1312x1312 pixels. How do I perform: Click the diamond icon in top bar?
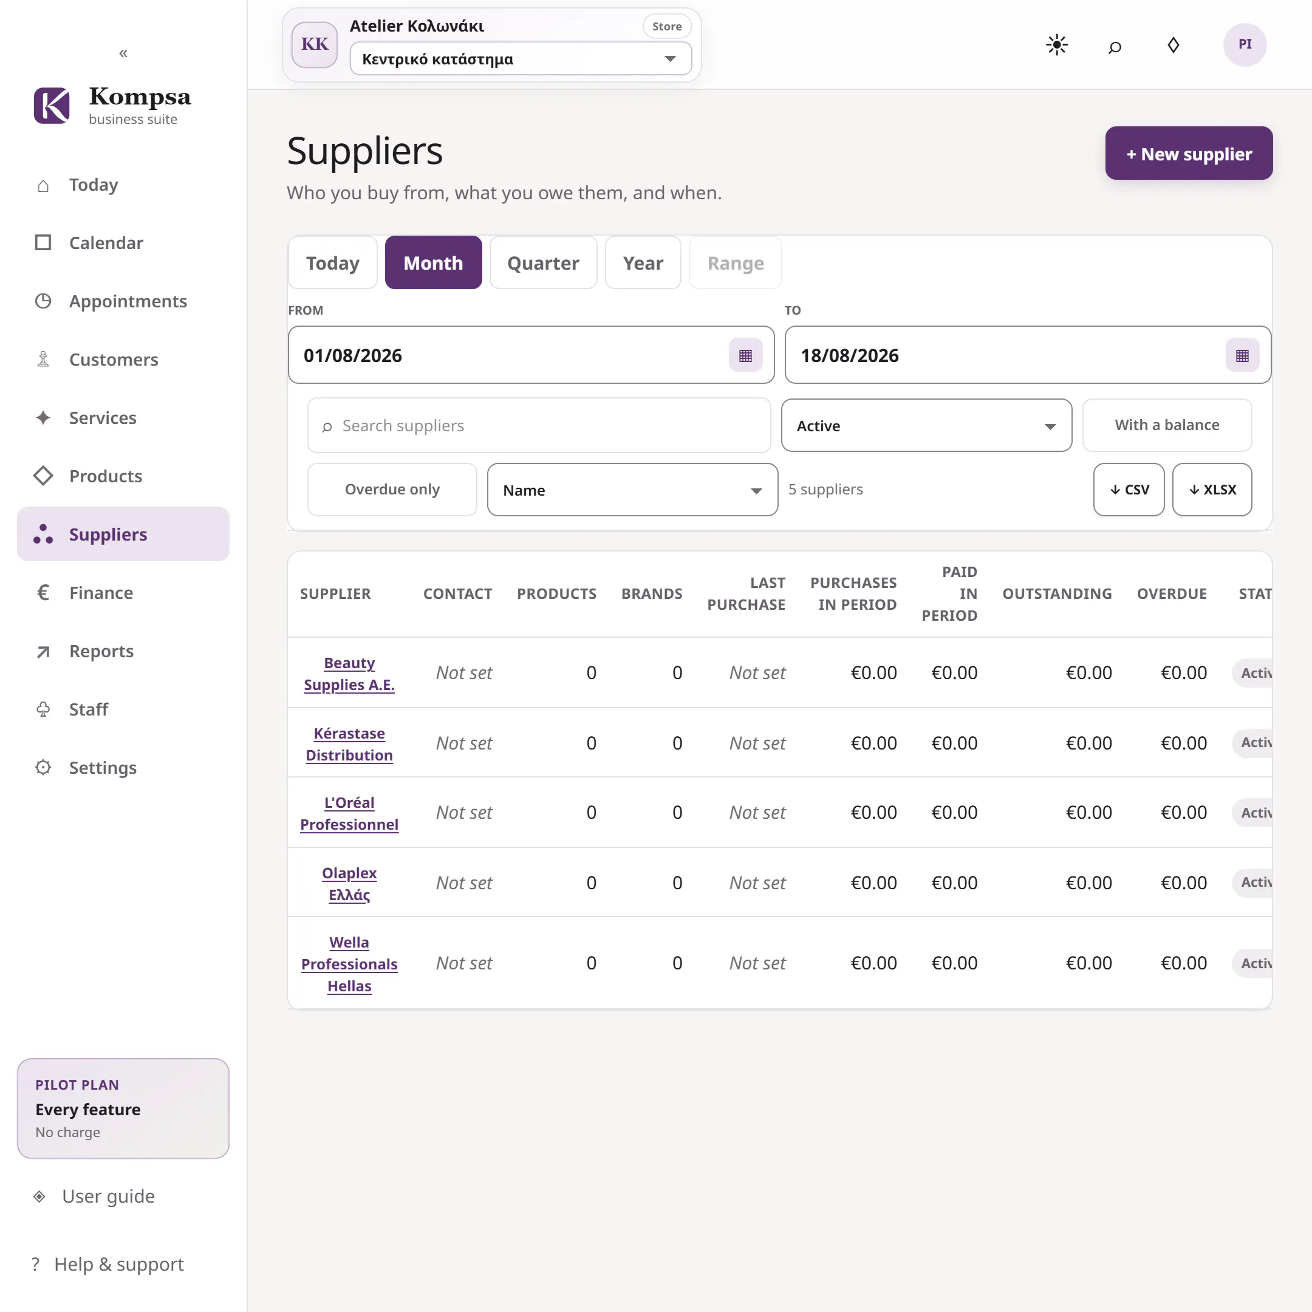click(1173, 45)
